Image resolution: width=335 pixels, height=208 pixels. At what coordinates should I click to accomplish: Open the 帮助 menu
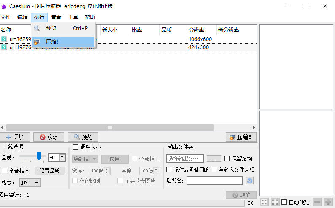point(90,17)
